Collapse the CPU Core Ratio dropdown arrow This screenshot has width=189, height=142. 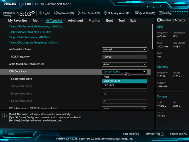[x=144, y=72]
